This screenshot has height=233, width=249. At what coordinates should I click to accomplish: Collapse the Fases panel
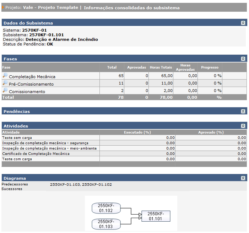(243, 59)
